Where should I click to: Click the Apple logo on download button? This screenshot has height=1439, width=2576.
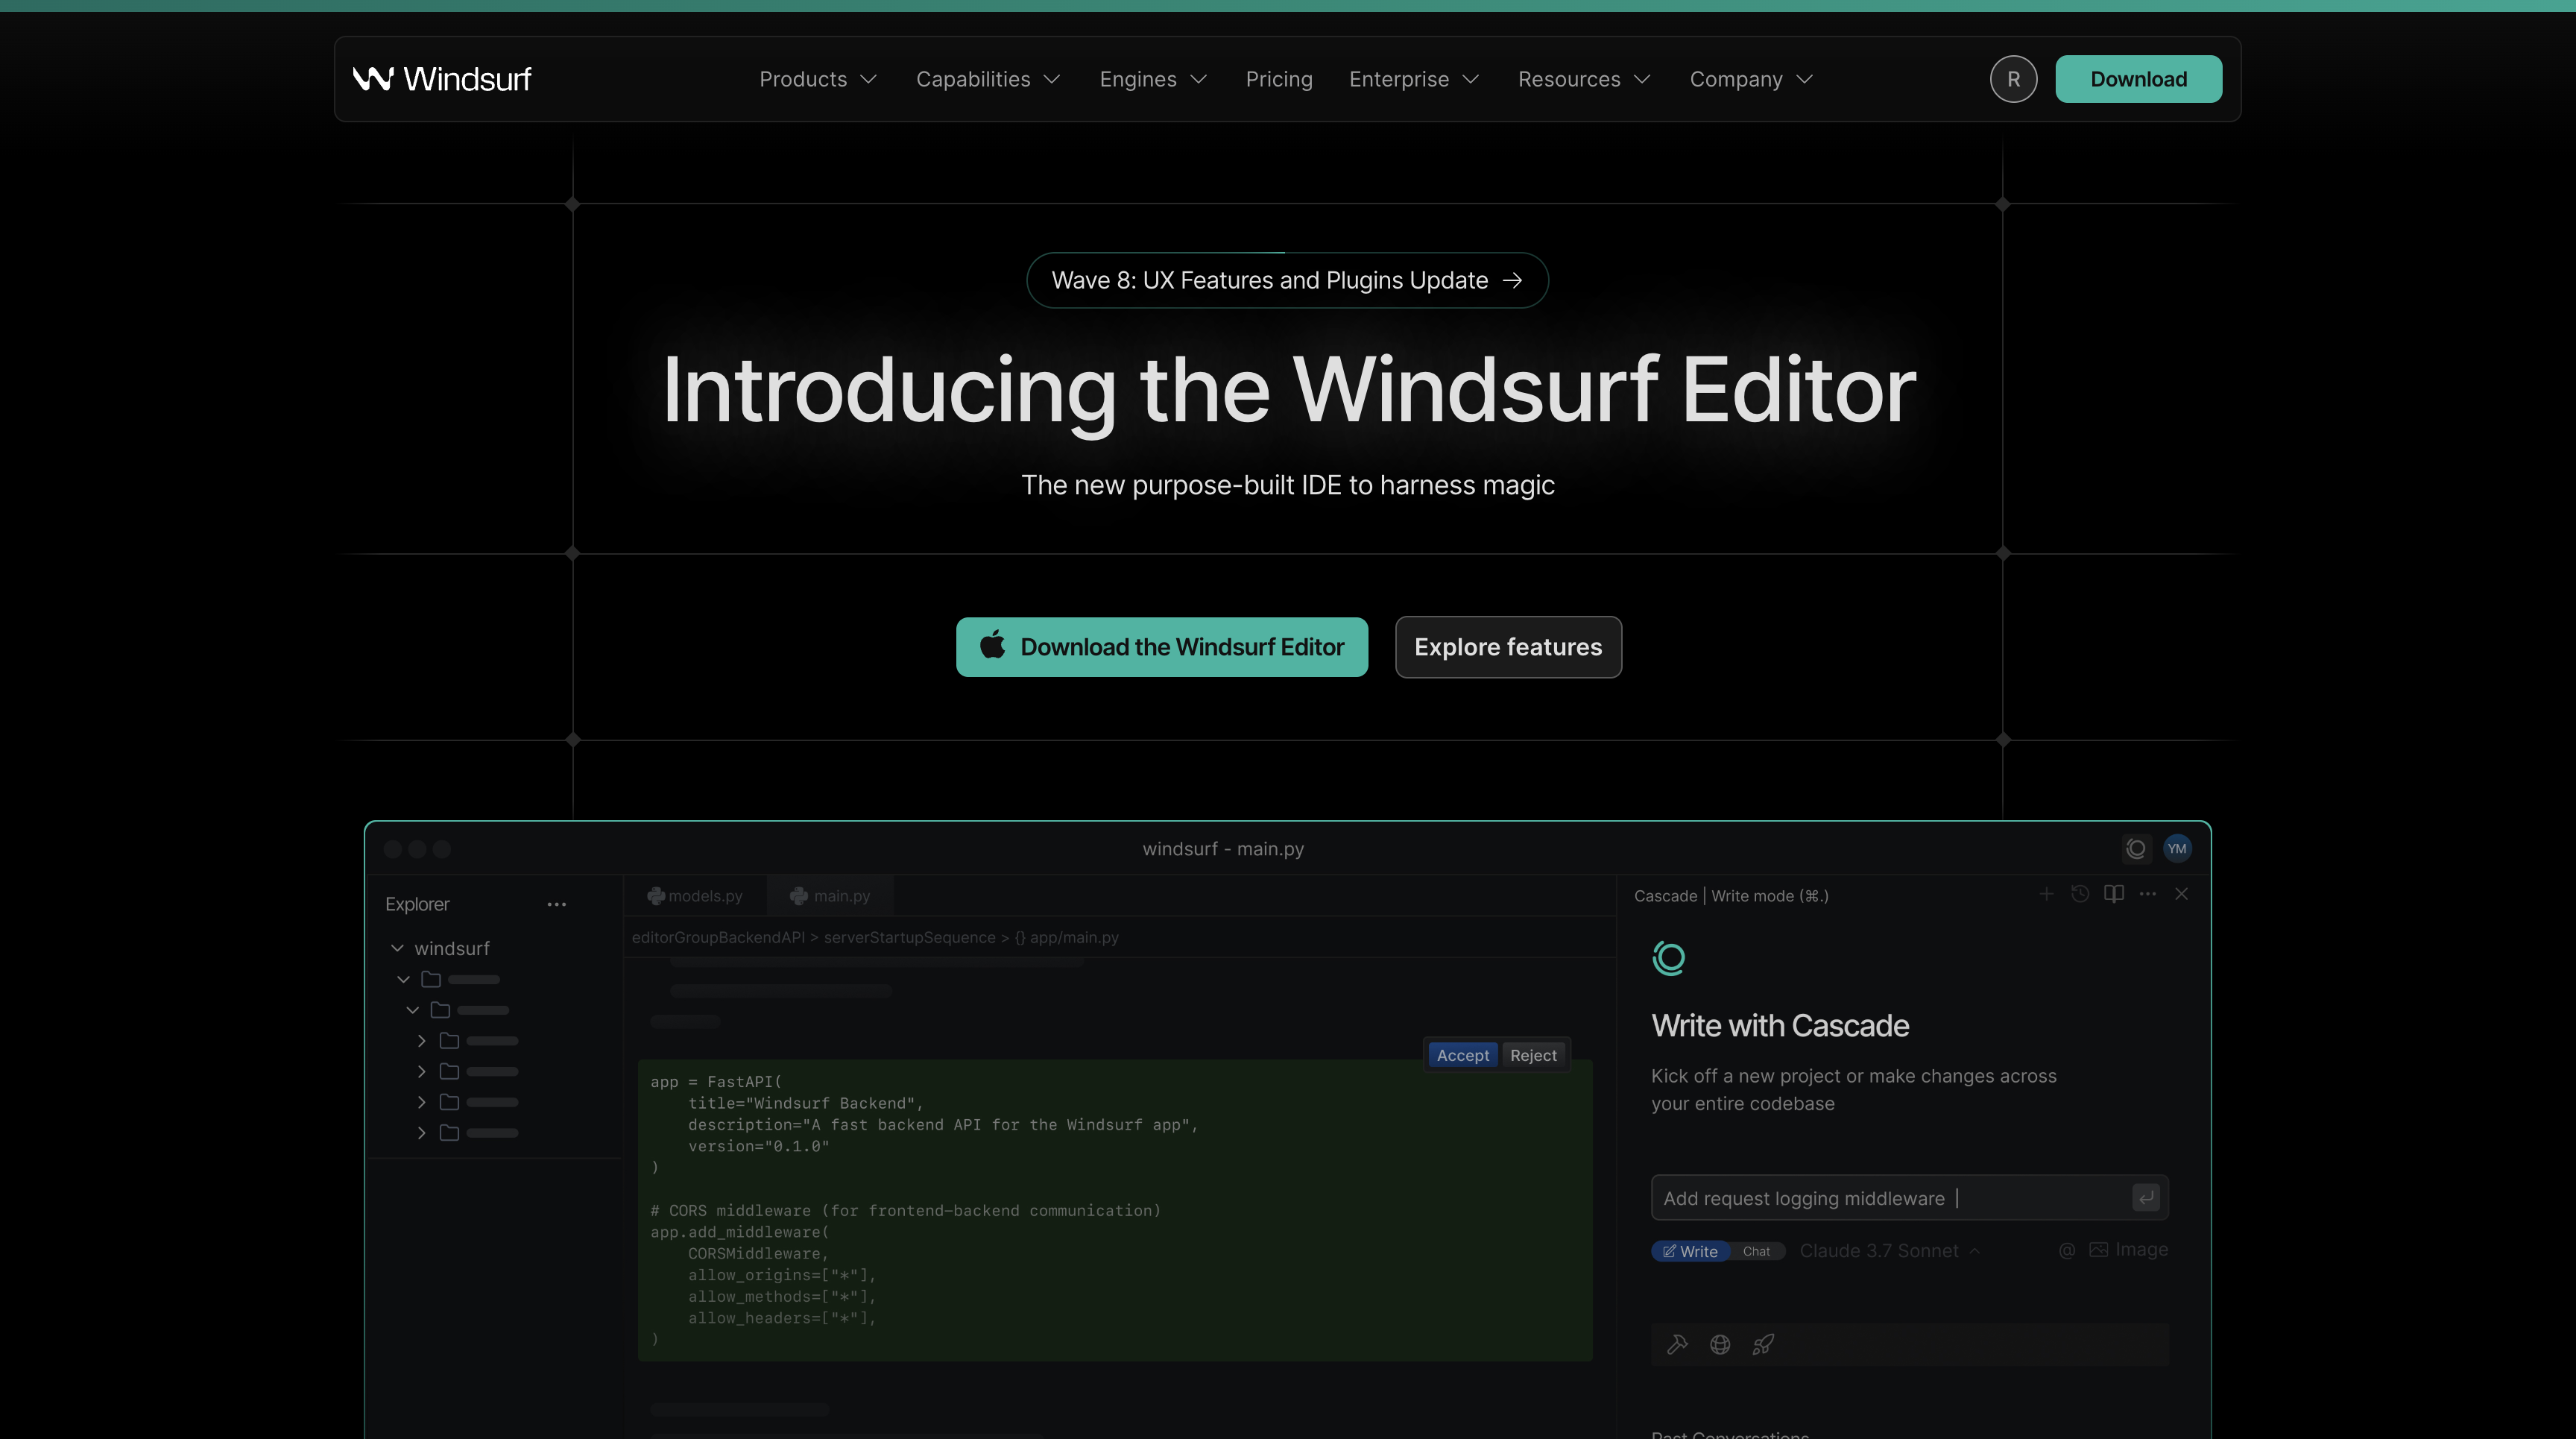coord(992,645)
